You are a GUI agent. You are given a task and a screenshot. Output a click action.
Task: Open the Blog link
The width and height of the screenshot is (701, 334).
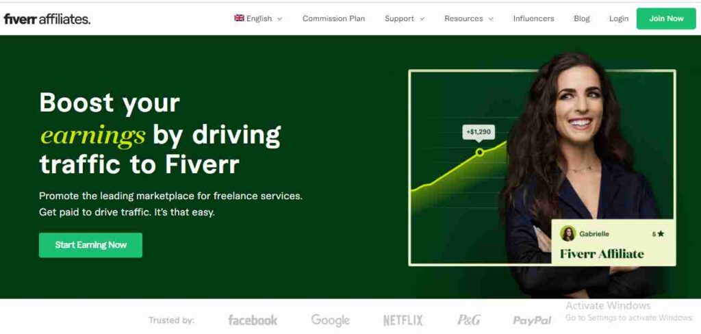click(x=582, y=18)
